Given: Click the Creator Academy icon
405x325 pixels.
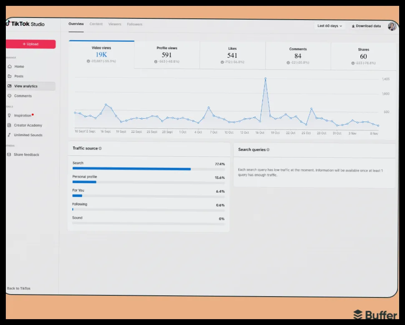Looking at the screenshot, I should point(9,125).
